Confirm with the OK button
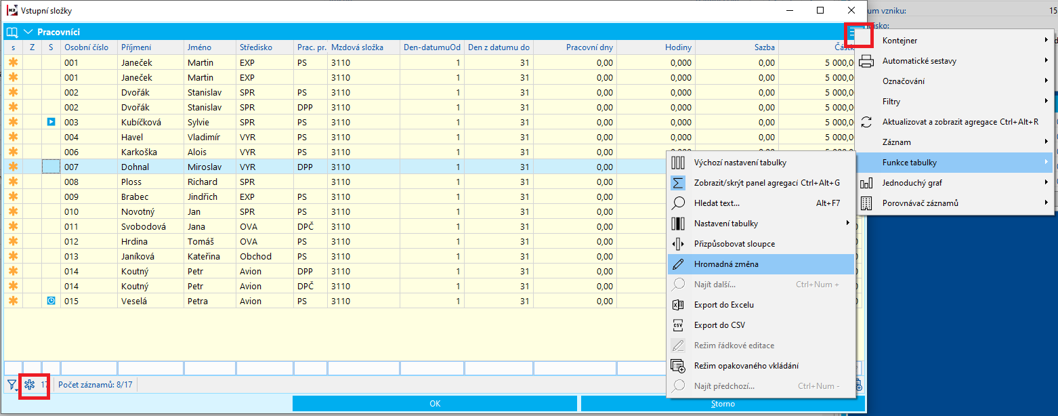Viewport: 1058px width, 416px height. coord(435,404)
